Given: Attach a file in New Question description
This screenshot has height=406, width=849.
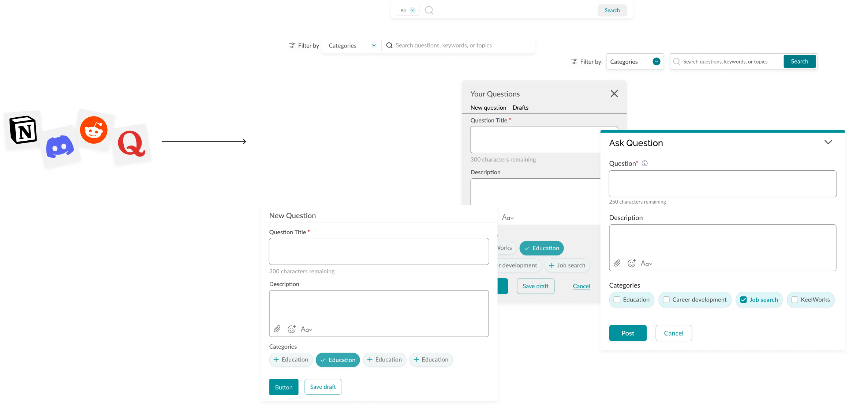Looking at the screenshot, I should tap(277, 329).
